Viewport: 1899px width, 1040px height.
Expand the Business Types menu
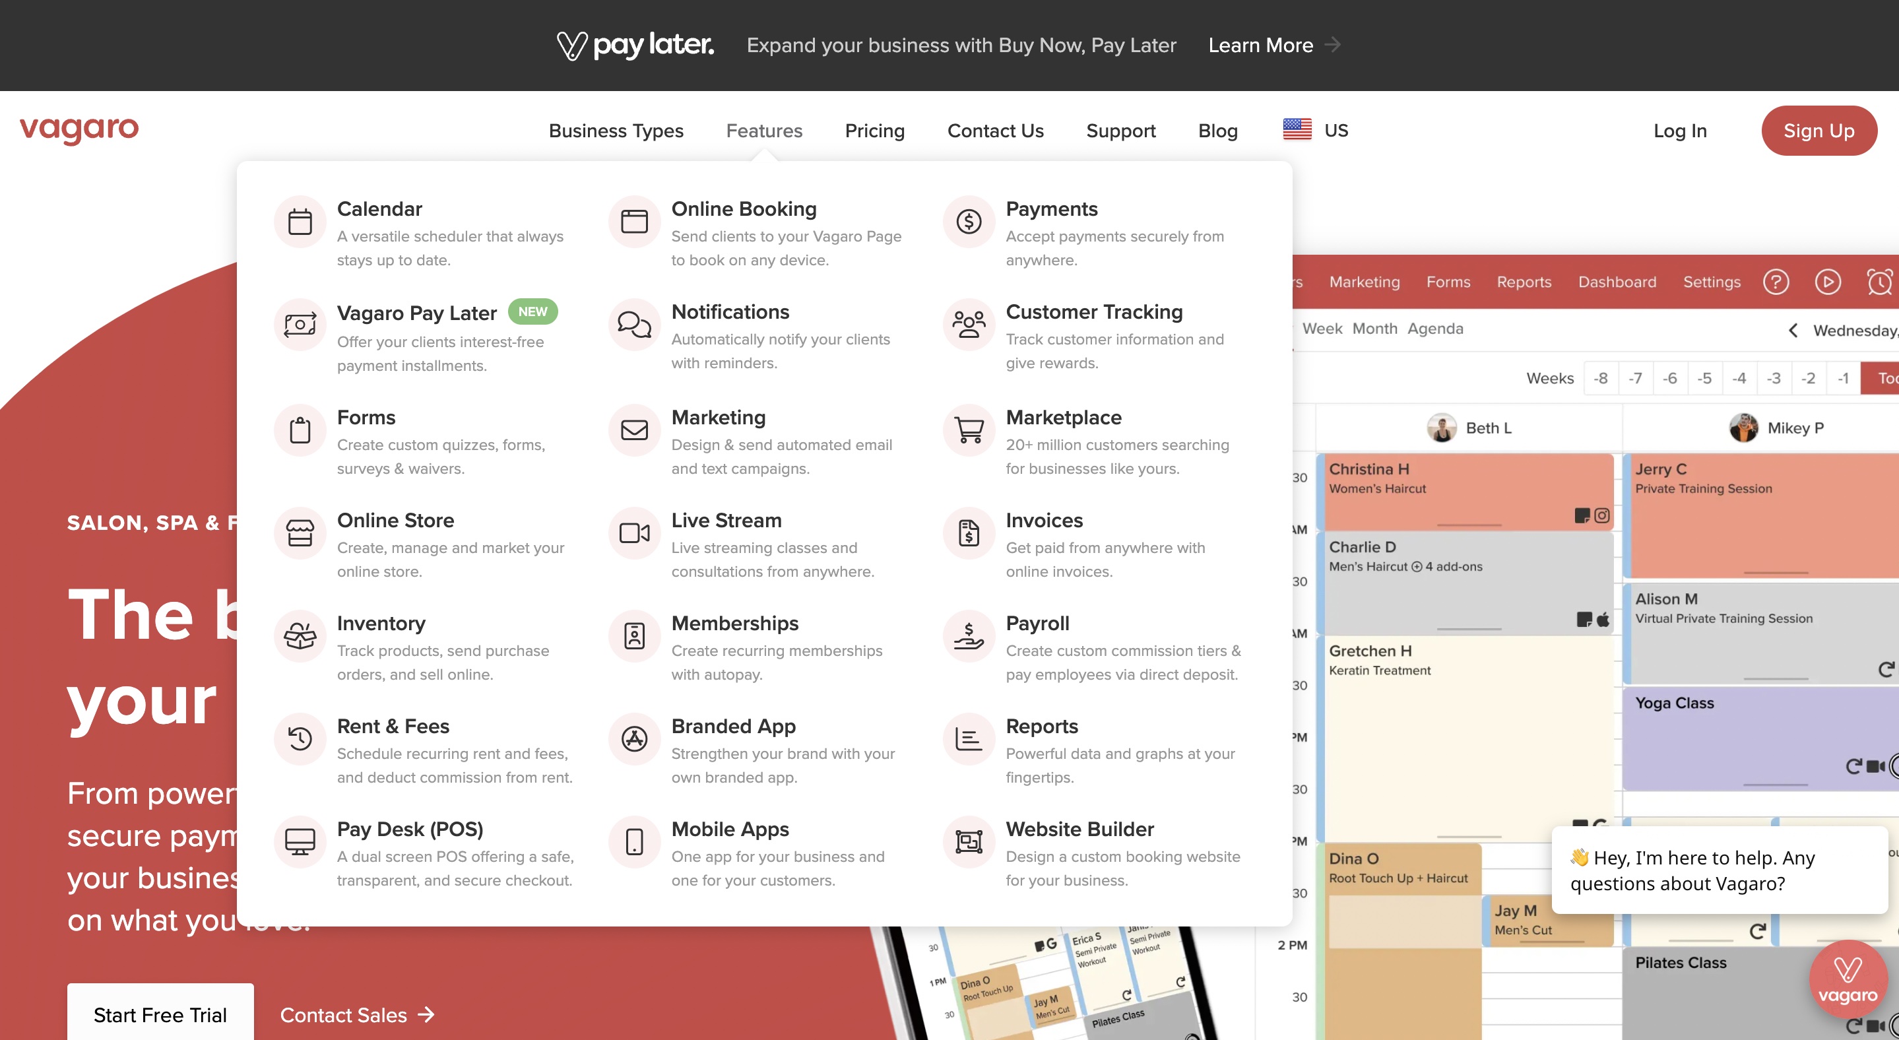point(616,131)
